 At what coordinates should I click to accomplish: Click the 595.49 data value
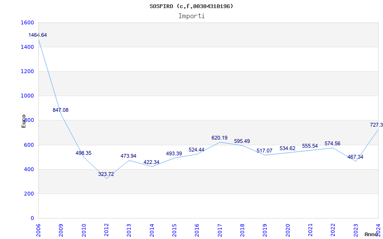pyautogui.click(x=242, y=141)
